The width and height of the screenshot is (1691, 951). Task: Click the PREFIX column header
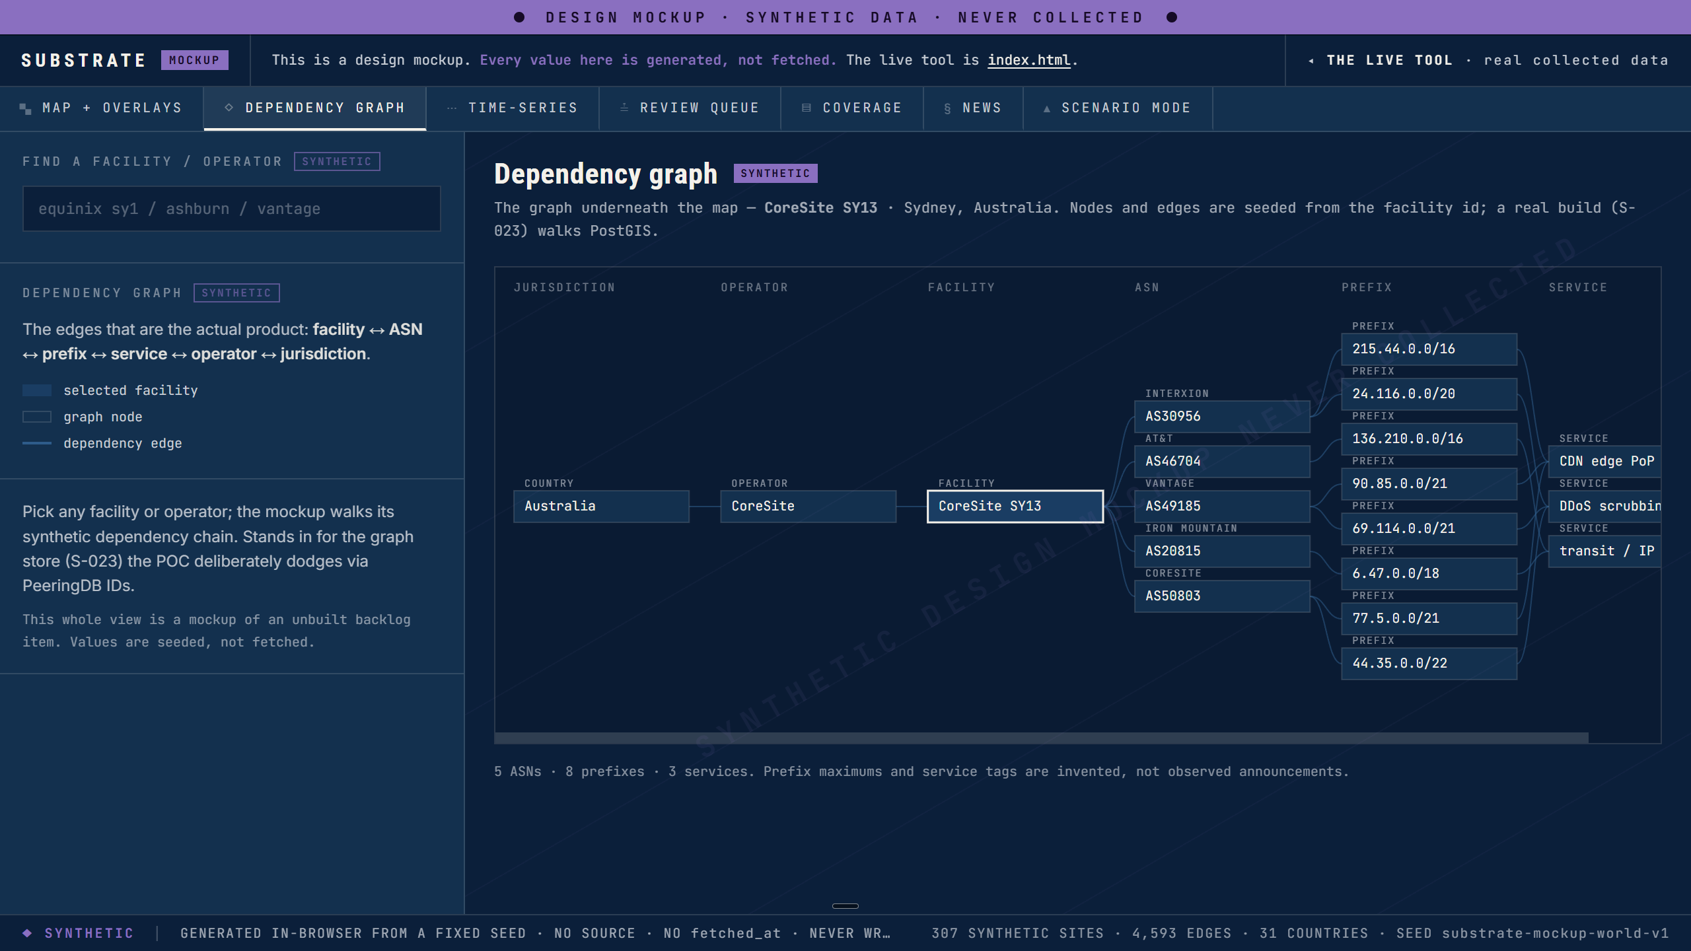pyautogui.click(x=1367, y=288)
